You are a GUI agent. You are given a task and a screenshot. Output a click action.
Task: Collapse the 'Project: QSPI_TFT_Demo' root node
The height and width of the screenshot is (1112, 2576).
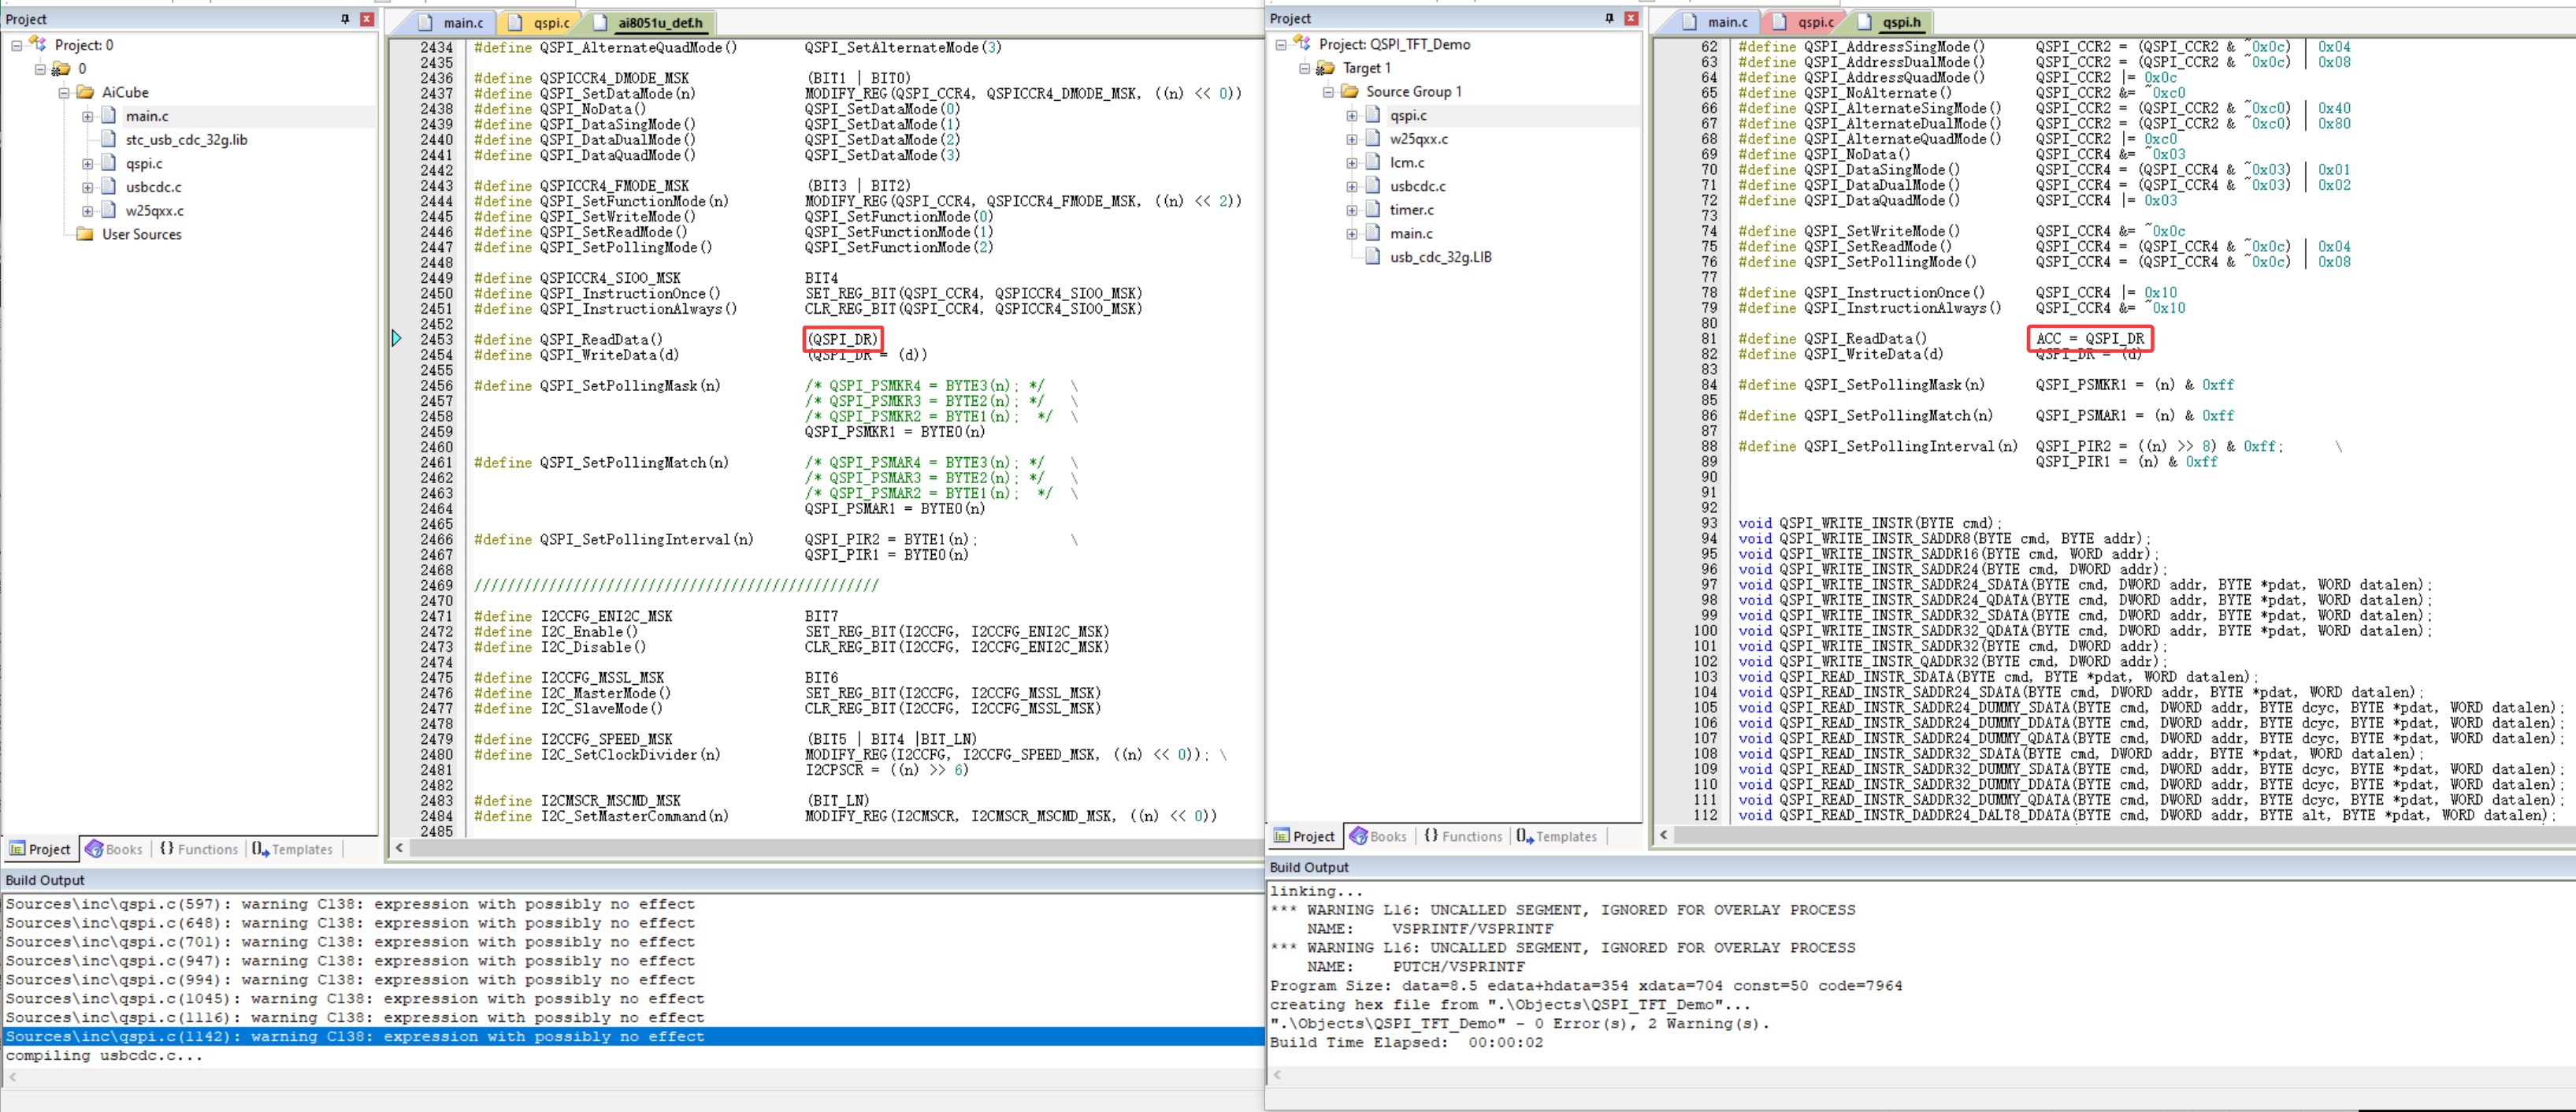(1280, 44)
